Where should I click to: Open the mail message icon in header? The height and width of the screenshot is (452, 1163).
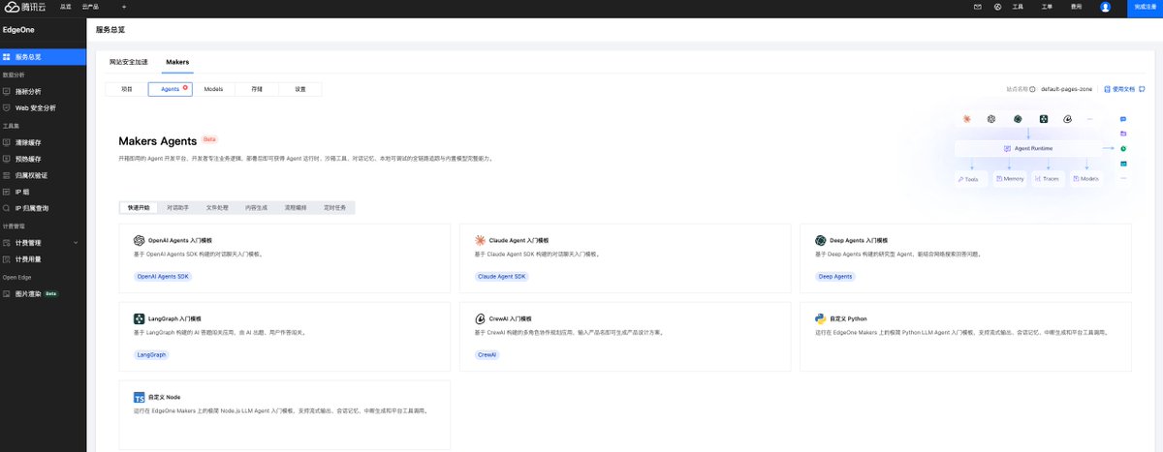978,7
